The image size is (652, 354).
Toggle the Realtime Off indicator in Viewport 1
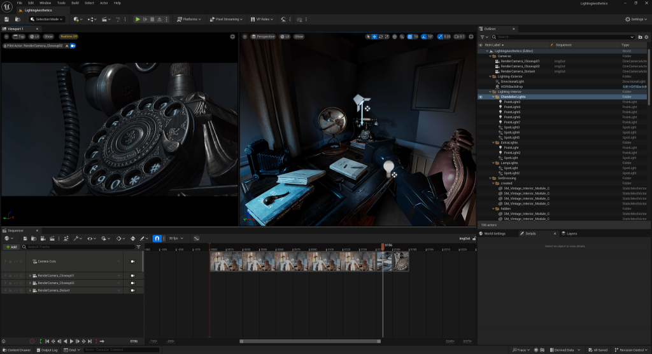pyautogui.click(x=69, y=37)
